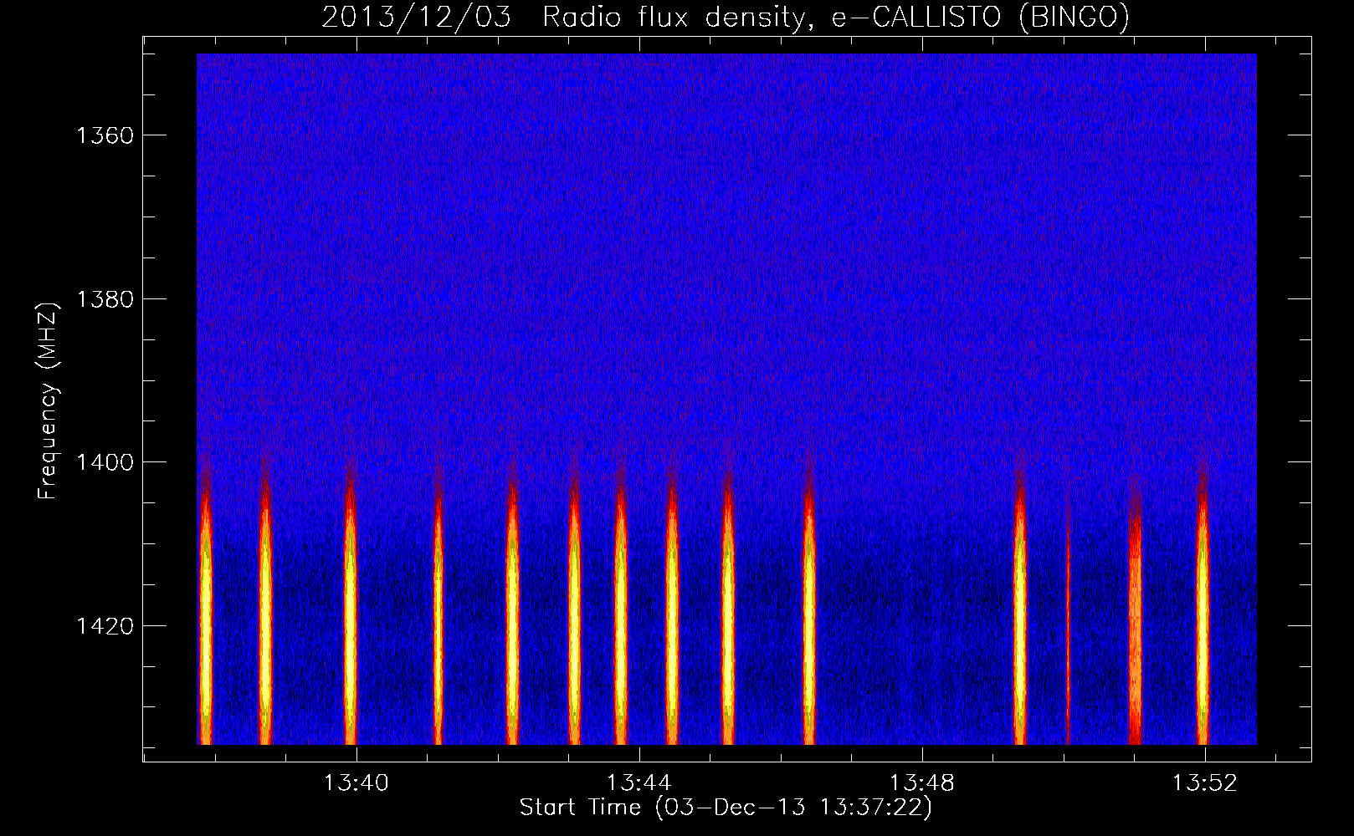Image resolution: width=1354 pixels, height=836 pixels.
Task: Click the 1400 frequency tick label
Action: click(105, 462)
